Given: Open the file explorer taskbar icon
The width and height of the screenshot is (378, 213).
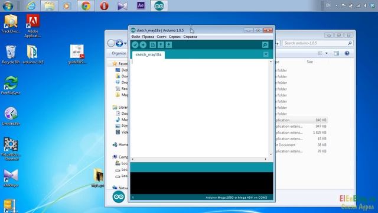Looking at the screenshot, I should [x=49, y=6].
